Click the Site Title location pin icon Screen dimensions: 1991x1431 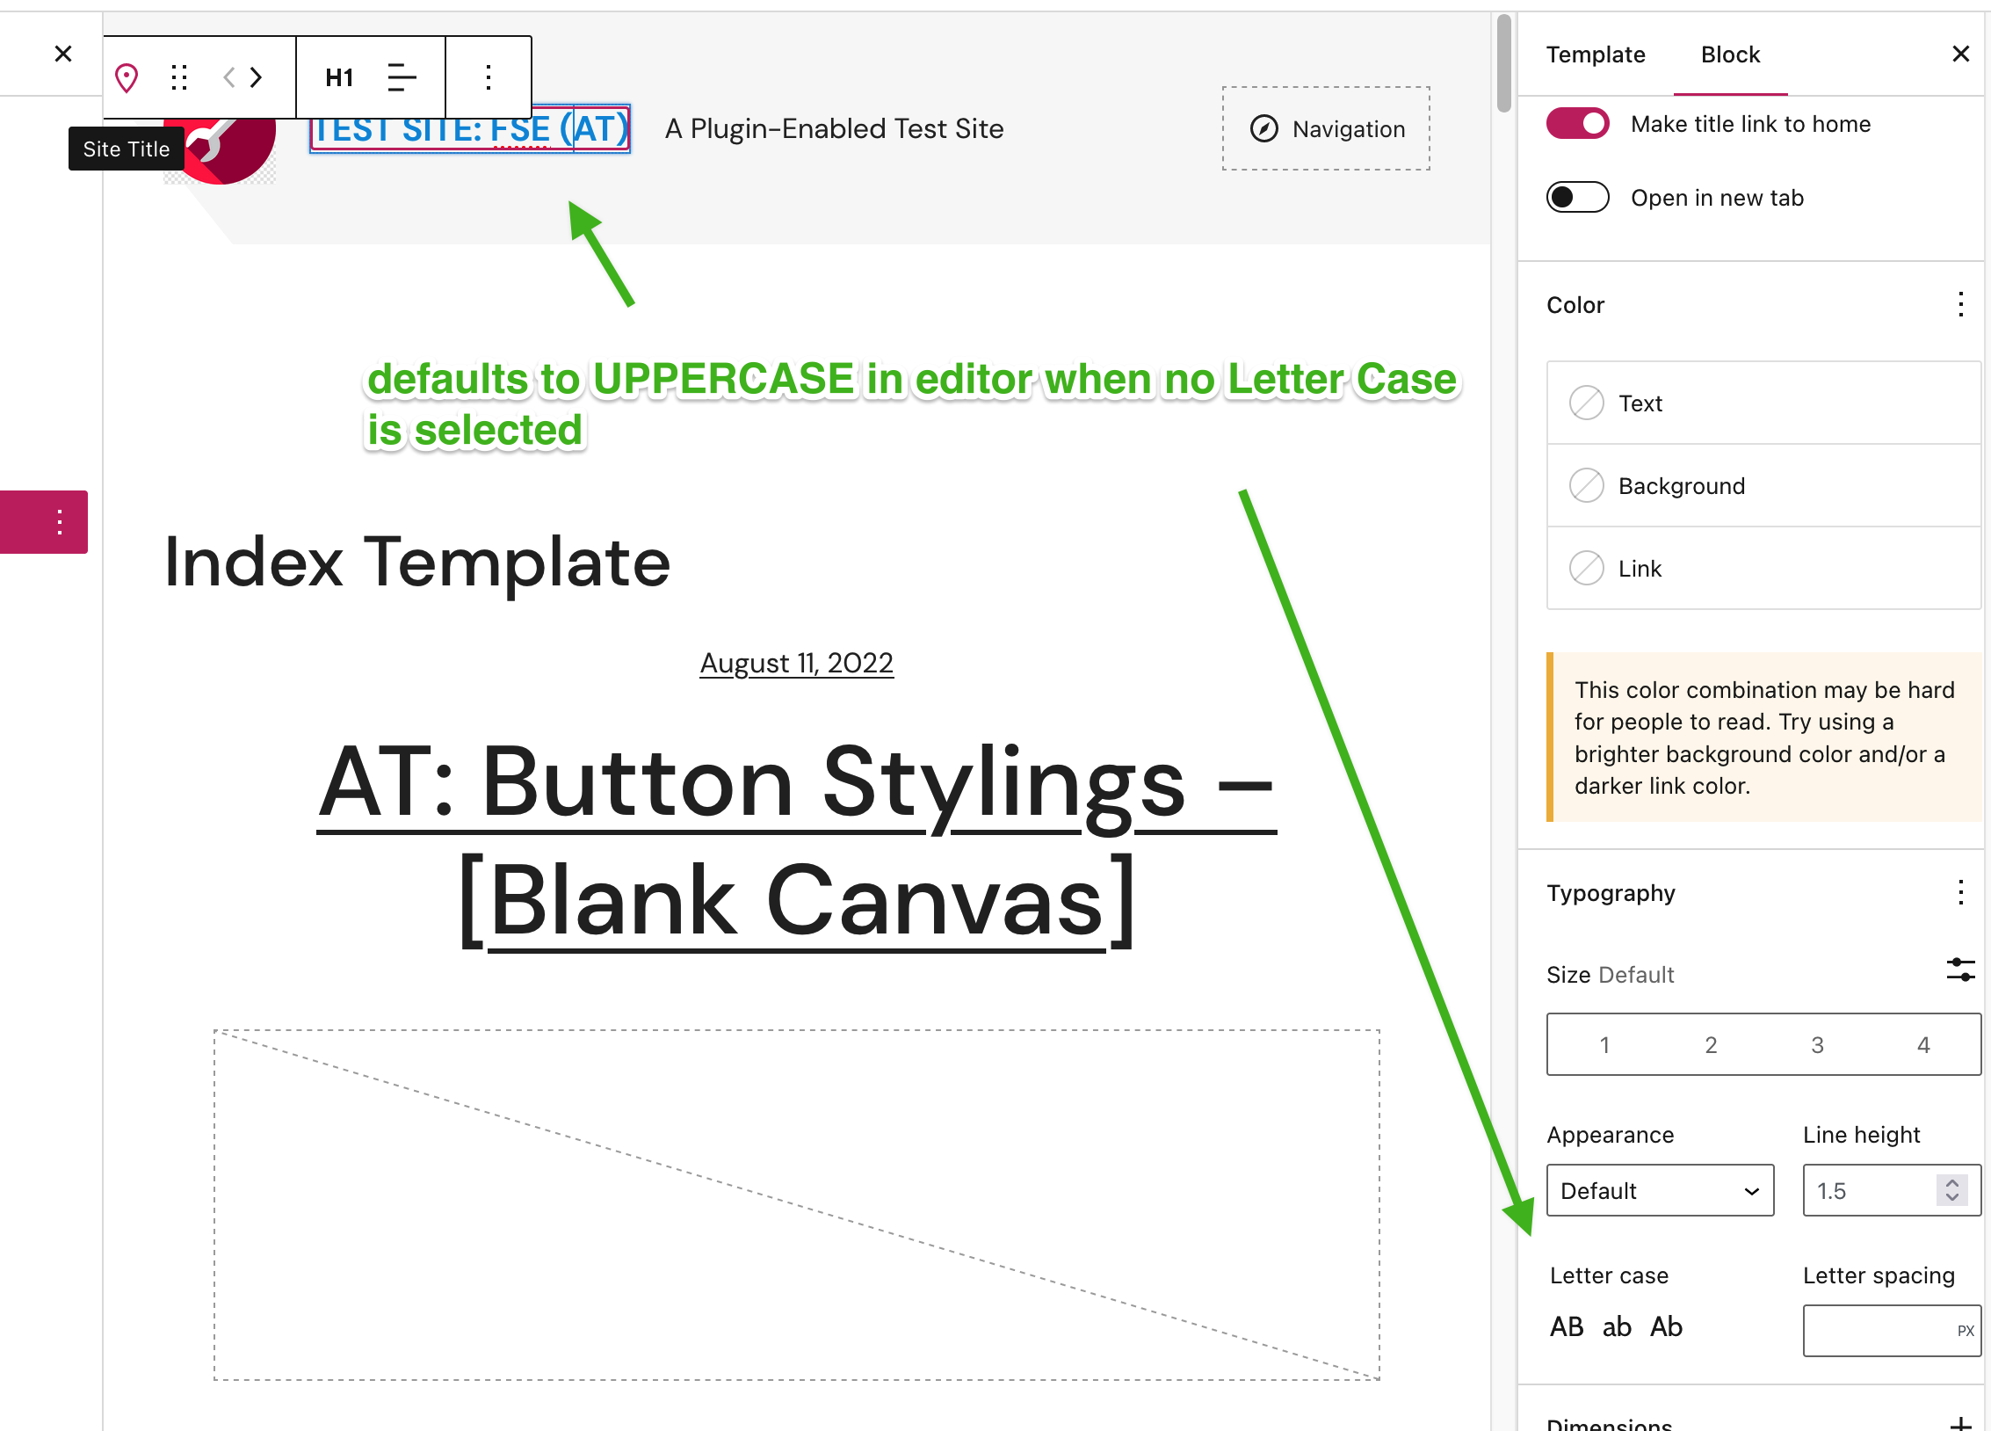coord(127,77)
